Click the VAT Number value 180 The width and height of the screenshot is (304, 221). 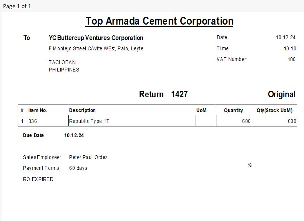coord(291,59)
